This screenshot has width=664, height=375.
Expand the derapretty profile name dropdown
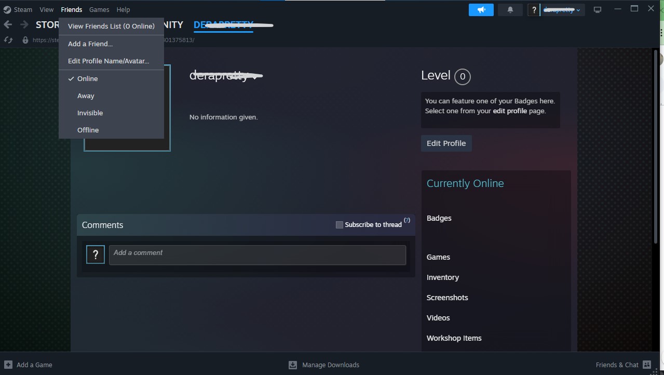(225, 76)
